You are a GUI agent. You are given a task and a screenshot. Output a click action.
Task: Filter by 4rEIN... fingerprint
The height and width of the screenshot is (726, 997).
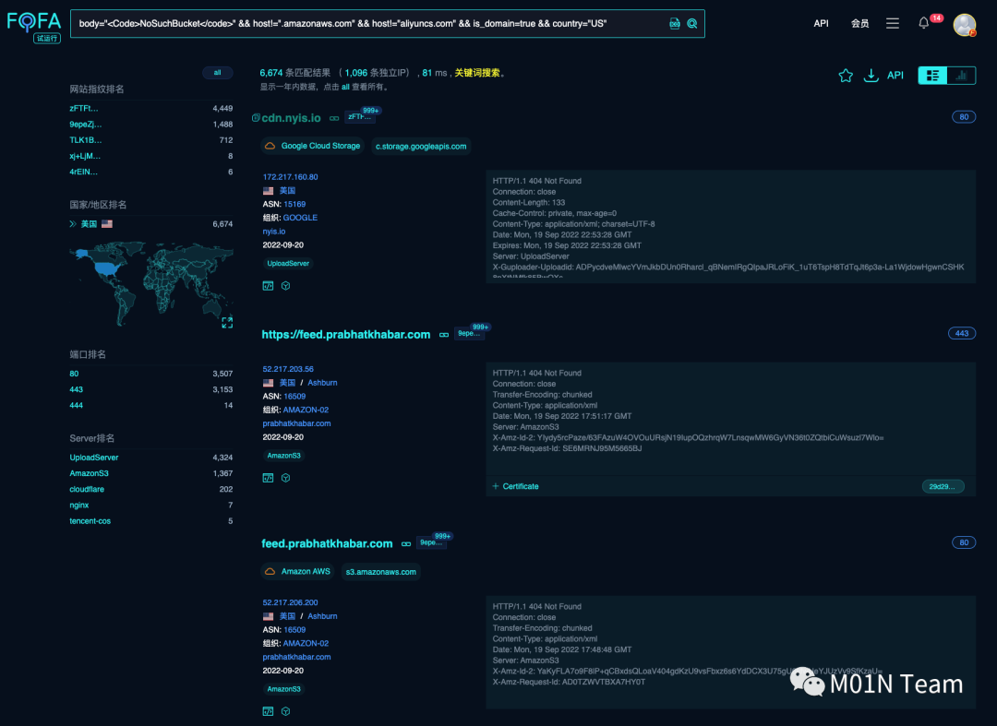coord(83,173)
